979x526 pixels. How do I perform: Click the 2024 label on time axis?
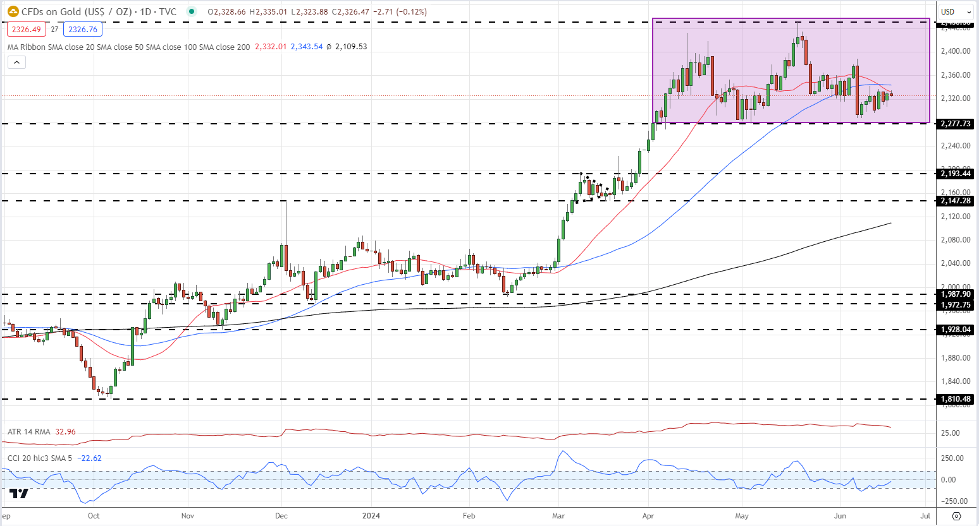(371, 516)
